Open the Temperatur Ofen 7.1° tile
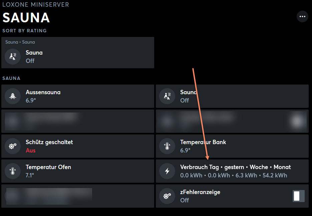312x216 pixels. (78, 171)
